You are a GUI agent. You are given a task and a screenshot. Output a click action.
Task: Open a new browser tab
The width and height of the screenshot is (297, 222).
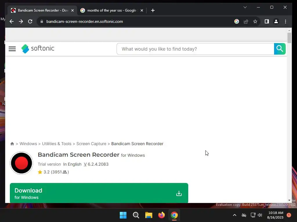pos(153,10)
